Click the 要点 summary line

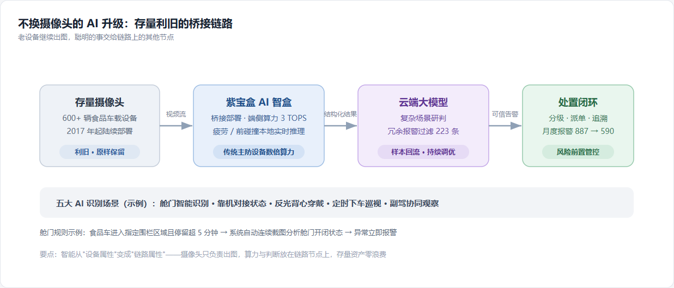(213, 254)
